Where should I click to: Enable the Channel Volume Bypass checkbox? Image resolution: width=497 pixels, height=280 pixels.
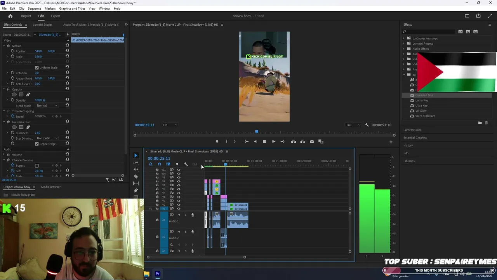[37, 166]
